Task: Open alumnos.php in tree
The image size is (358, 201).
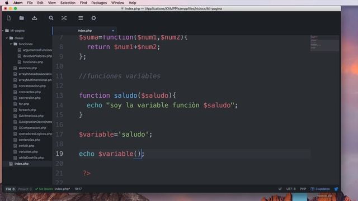Action: 28,68
